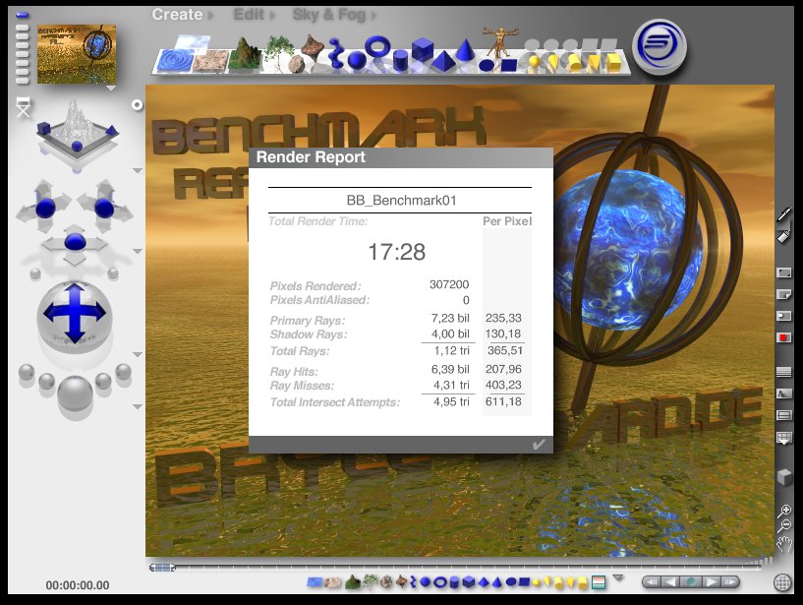The image size is (803, 605).
Task: Create a yellow radial light
Action: pos(534,62)
